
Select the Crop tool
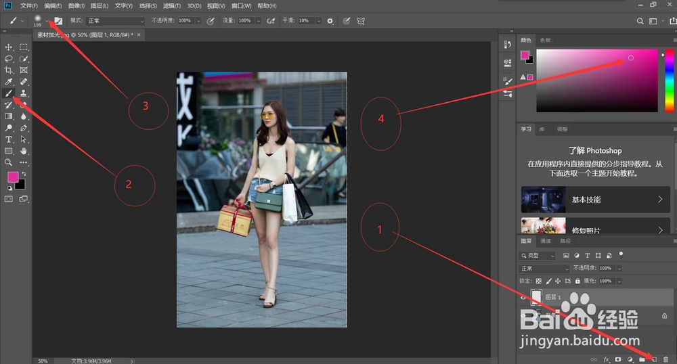pos(9,70)
